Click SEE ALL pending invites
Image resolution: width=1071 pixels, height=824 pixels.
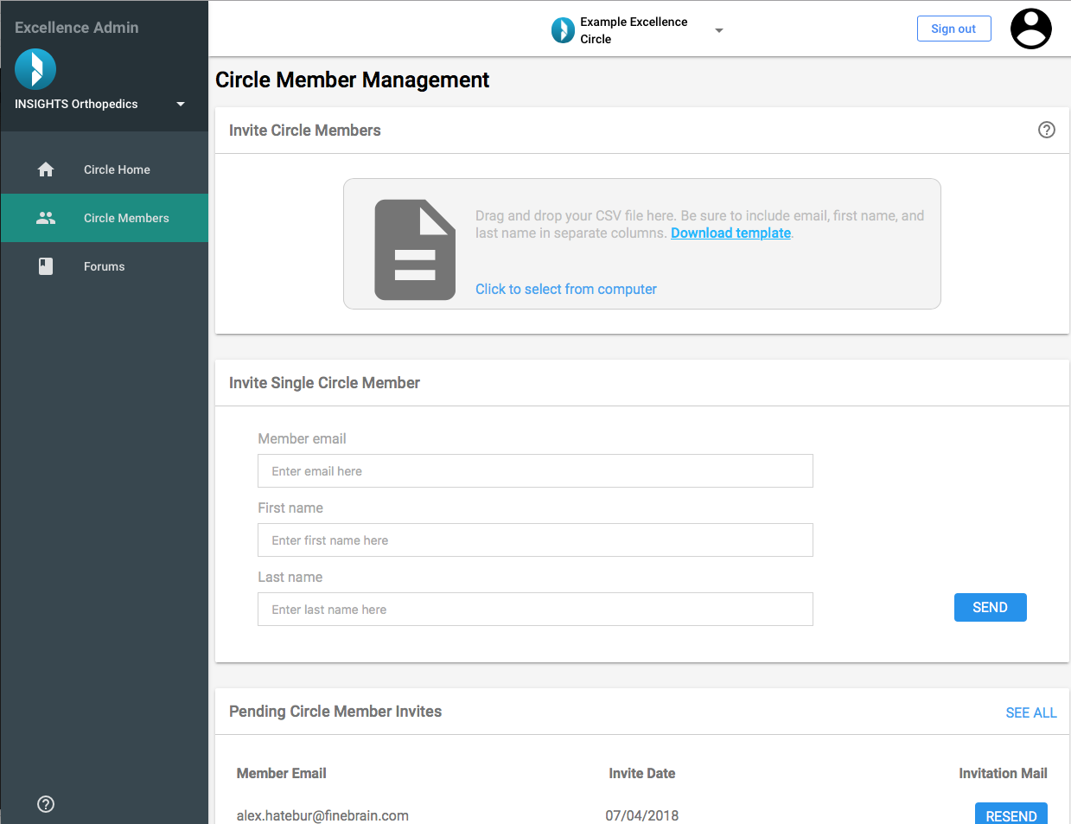[x=1031, y=712]
